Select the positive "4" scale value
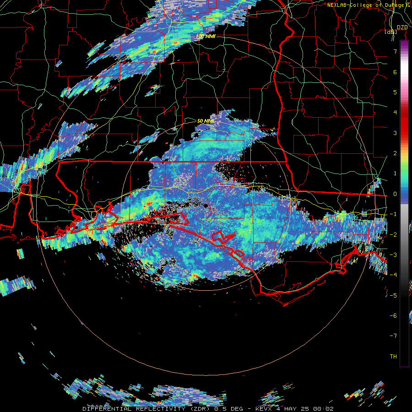This screenshot has width=412, height=412. pyautogui.click(x=395, y=113)
